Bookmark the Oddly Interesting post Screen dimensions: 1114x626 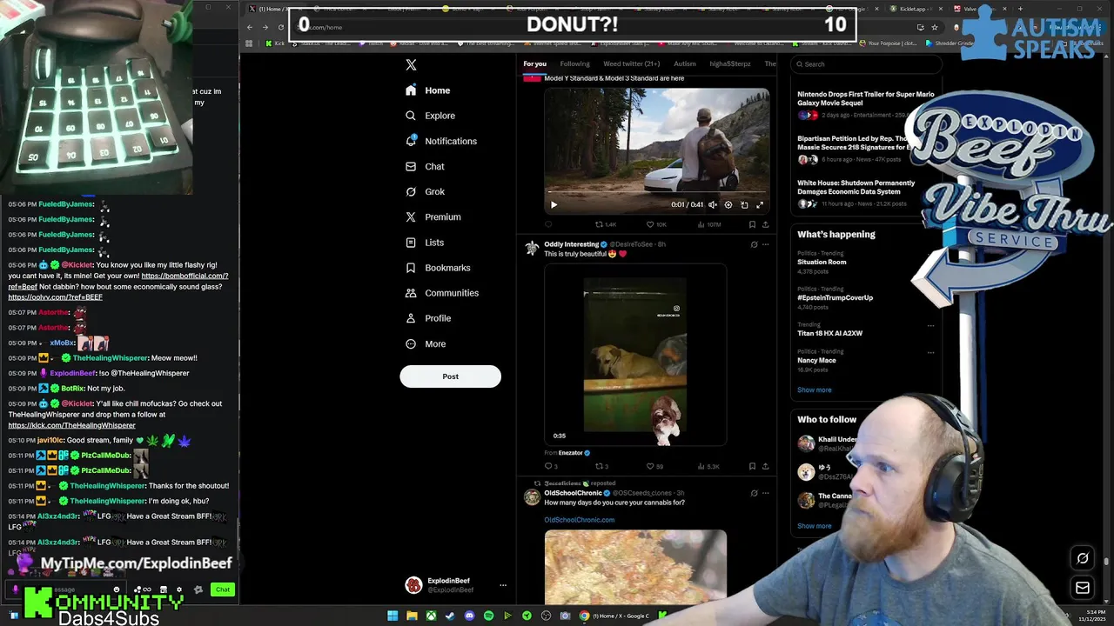click(x=752, y=467)
